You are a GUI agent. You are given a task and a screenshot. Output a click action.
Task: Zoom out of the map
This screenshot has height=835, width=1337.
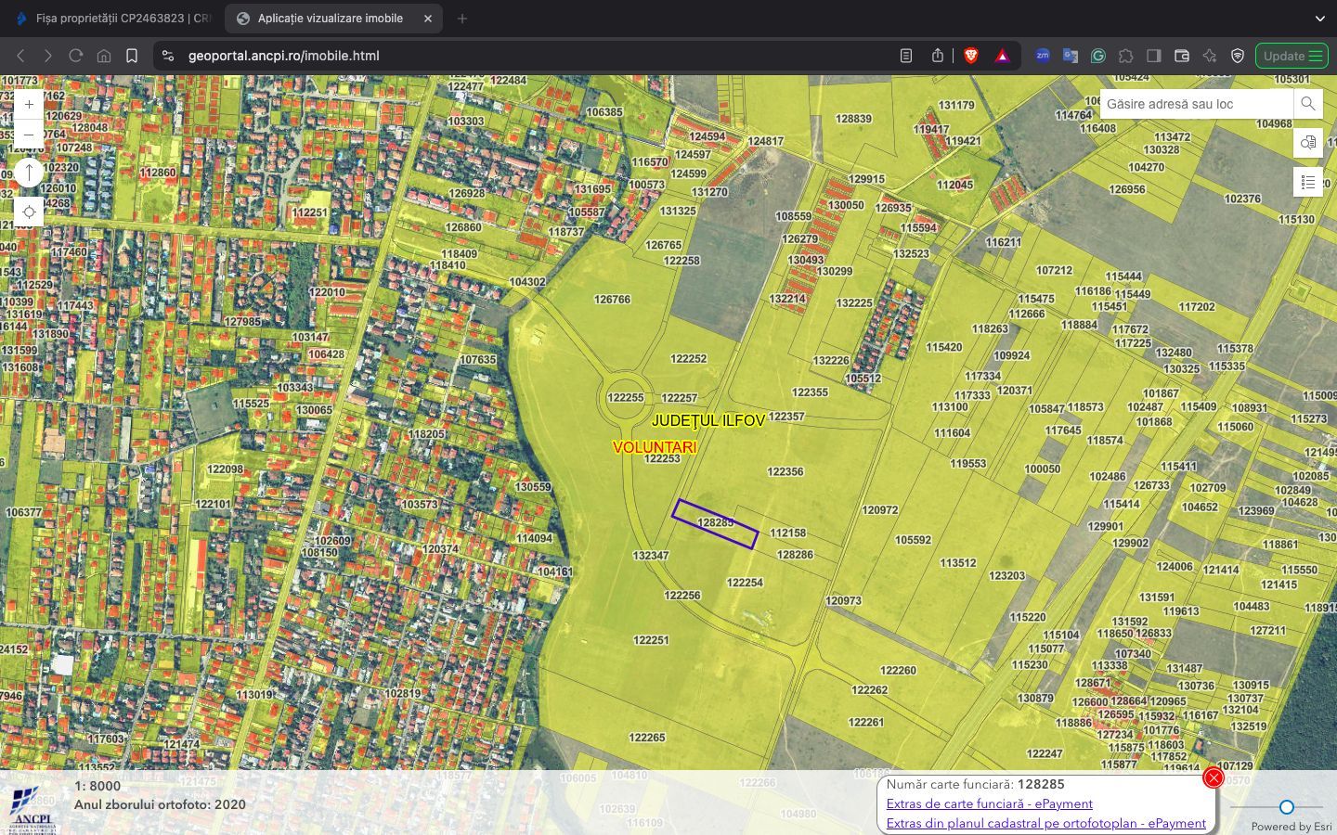(x=29, y=135)
